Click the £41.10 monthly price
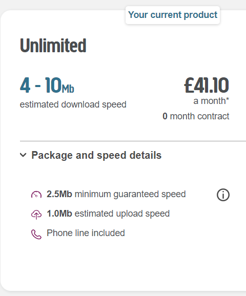This screenshot has height=296, width=246. (207, 86)
